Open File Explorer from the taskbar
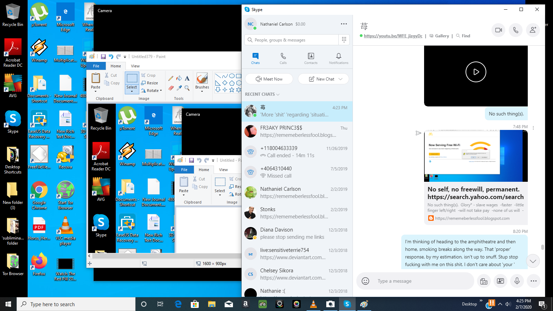The width and height of the screenshot is (553, 311). [x=212, y=304]
